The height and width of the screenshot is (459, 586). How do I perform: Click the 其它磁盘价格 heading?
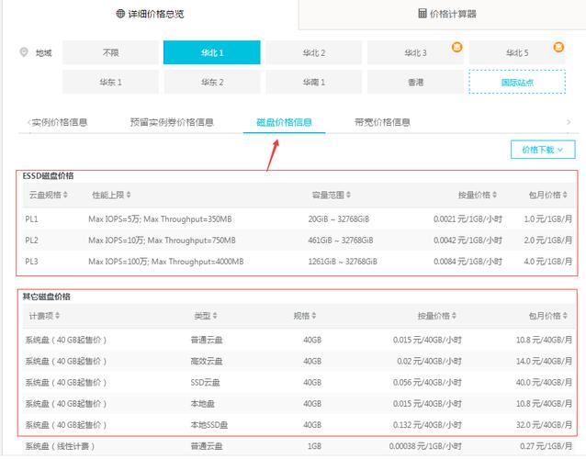coord(46,297)
